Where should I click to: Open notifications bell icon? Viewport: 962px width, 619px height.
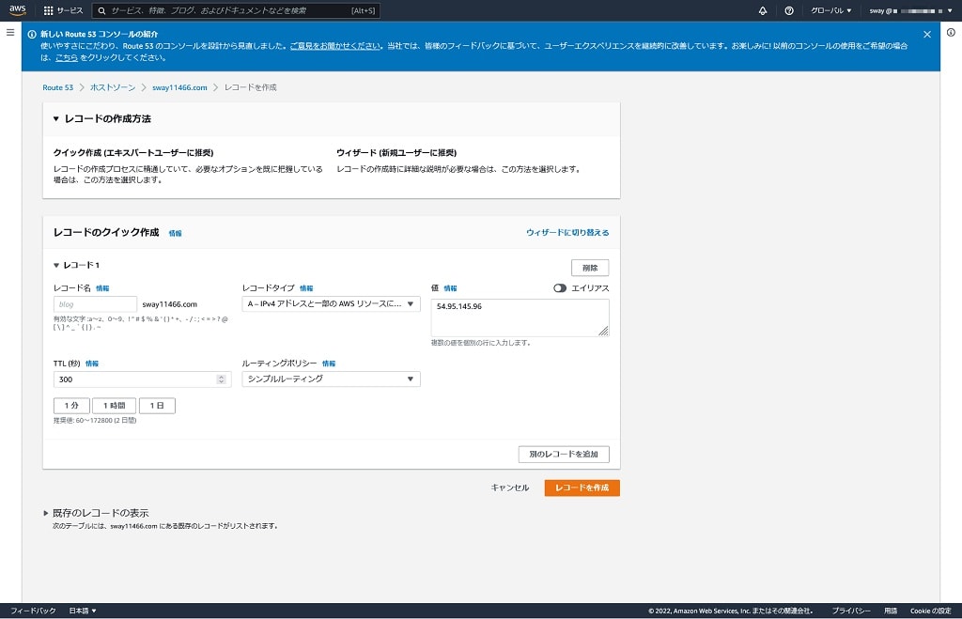click(763, 10)
